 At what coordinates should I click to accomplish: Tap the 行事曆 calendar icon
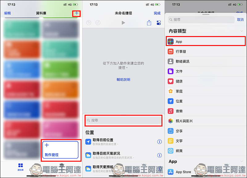(x=171, y=52)
